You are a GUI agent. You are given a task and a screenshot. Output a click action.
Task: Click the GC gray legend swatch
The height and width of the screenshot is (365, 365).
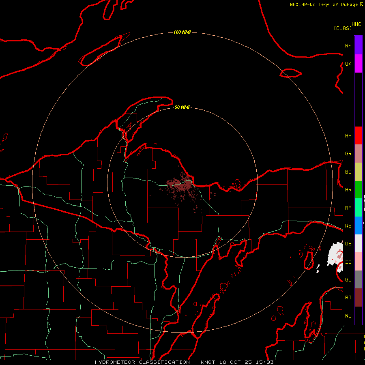click(358, 279)
